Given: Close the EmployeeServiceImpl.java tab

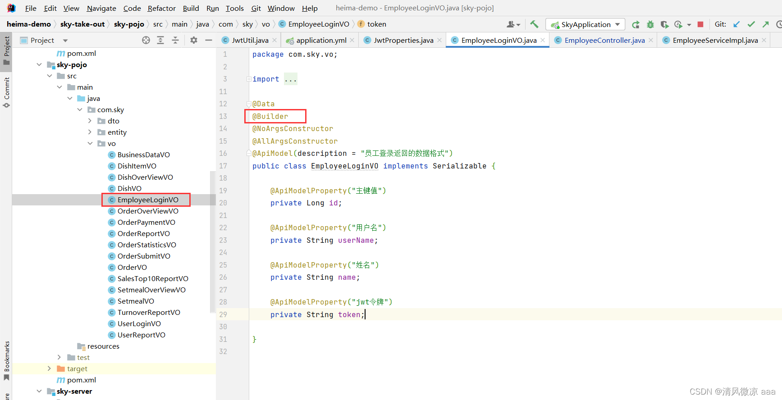Looking at the screenshot, I should tap(764, 40).
